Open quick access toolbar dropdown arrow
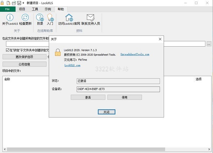Viewport: 213px width, 153px height. (x=23, y=3)
